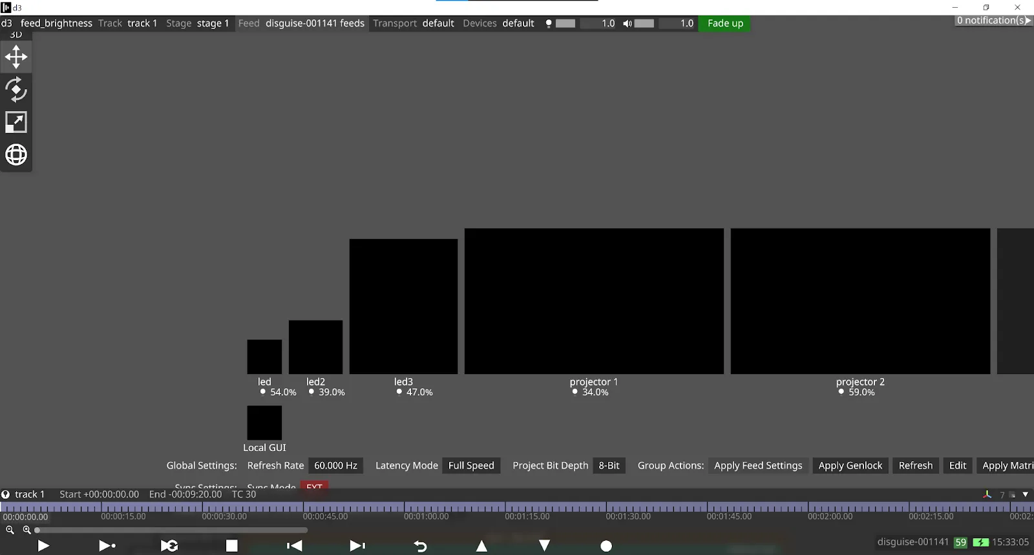Collapse timeline with down-arrow at right
The height and width of the screenshot is (555, 1034).
click(1026, 494)
